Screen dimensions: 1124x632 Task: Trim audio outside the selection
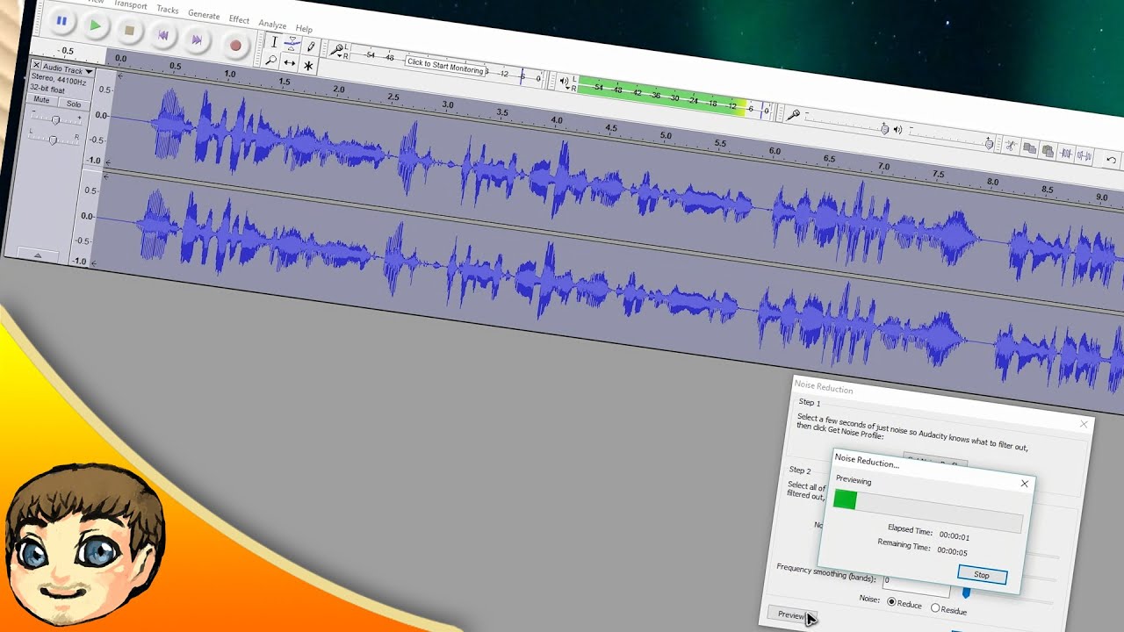(1066, 154)
